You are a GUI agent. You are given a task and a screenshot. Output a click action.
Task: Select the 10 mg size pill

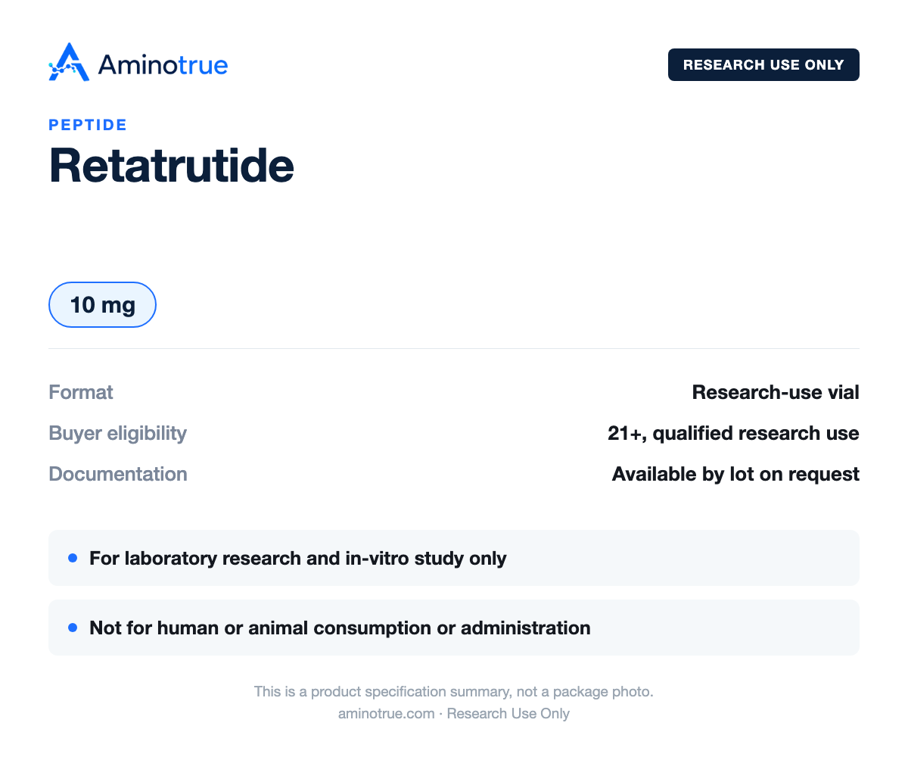(x=102, y=305)
